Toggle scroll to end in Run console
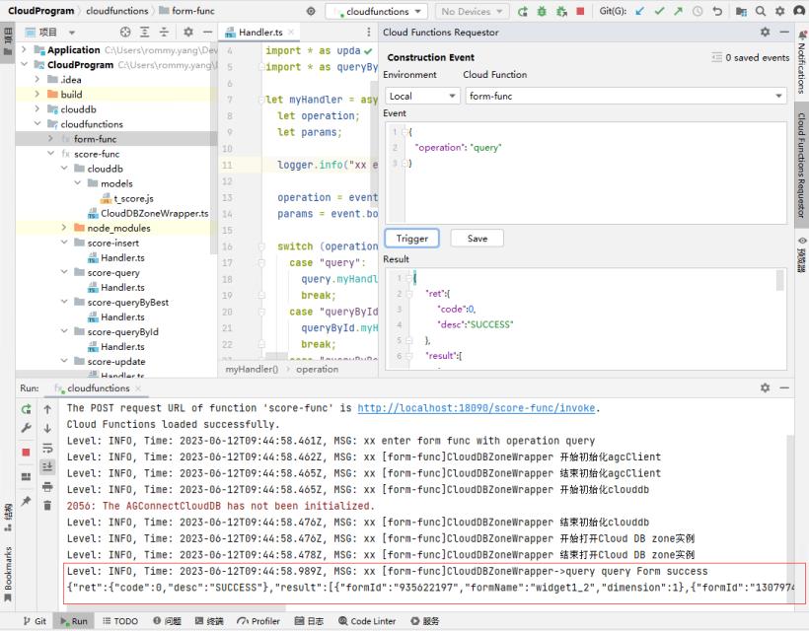The width and height of the screenshot is (809, 631). 47,466
